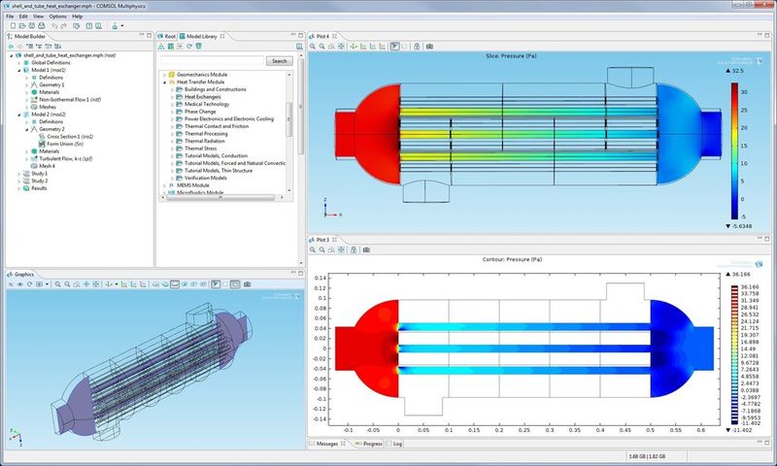
Task: Click the Clear/brush icon in main toolbar
Action: (115, 26)
